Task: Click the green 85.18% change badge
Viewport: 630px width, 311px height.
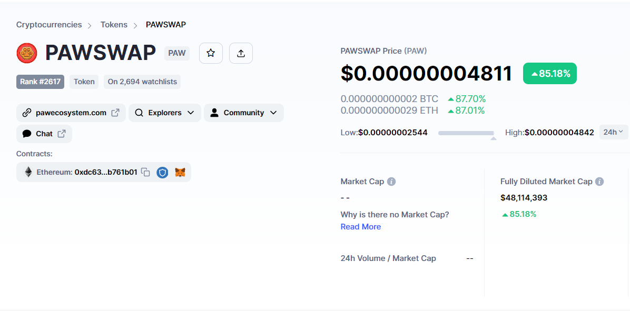Action: click(x=549, y=74)
